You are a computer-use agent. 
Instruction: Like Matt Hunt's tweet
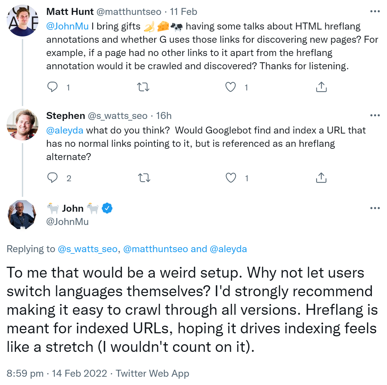click(230, 87)
